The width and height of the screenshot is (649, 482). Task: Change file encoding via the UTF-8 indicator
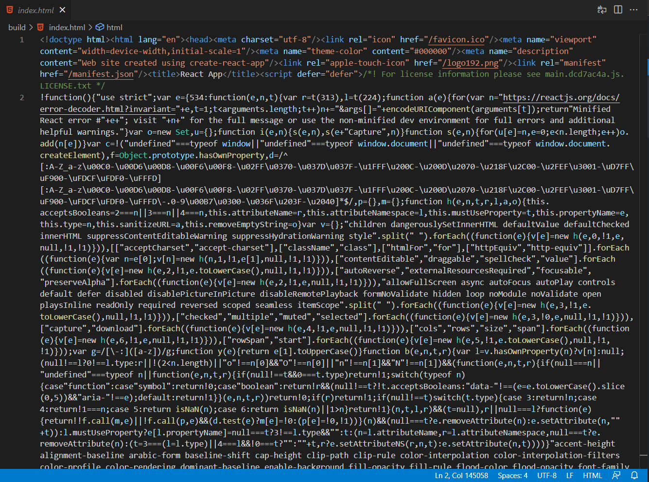(x=547, y=476)
